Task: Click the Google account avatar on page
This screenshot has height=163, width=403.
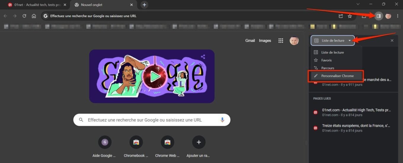Action: [294, 40]
